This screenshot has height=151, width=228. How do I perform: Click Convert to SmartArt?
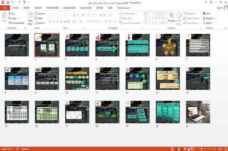(x=130, y=23)
